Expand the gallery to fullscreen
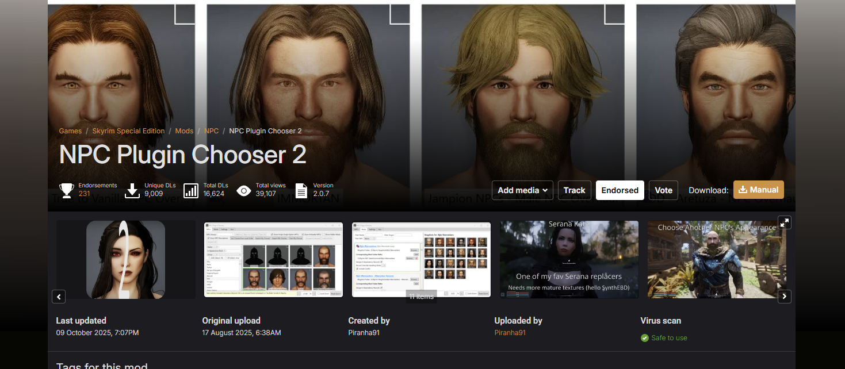This screenshot has height=369, width=845. pyautogui.click(x=785, y=222)
